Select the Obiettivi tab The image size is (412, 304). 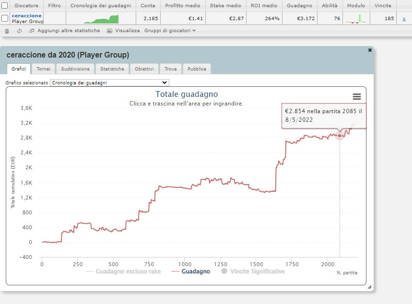(x=144, y=69)
